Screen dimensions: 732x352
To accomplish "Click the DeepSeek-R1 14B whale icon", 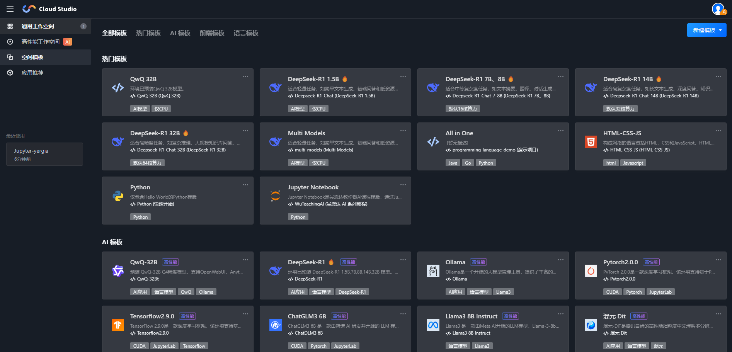I will [591, 88].
